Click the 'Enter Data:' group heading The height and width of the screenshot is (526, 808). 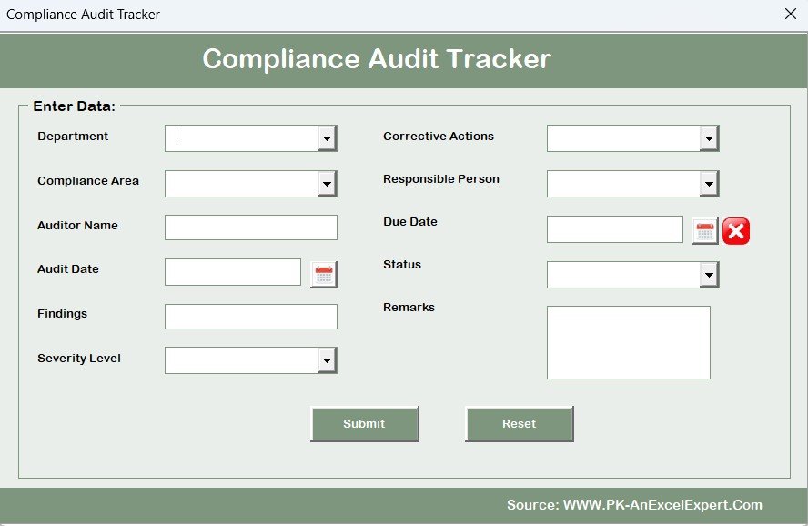[75, 106]
